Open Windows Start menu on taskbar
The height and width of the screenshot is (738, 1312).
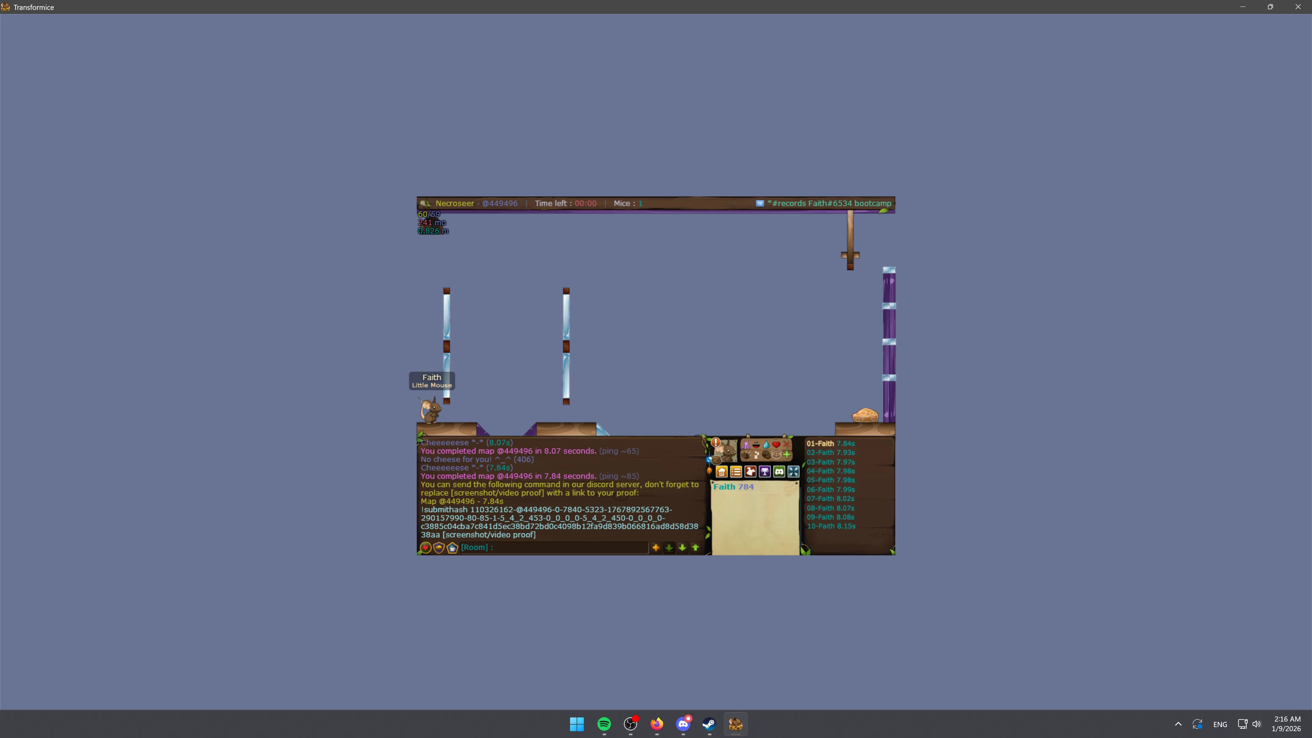577,724
